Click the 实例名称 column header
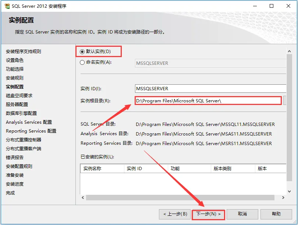Viewport: 298px width, 225px height. [x=102, y=169]
